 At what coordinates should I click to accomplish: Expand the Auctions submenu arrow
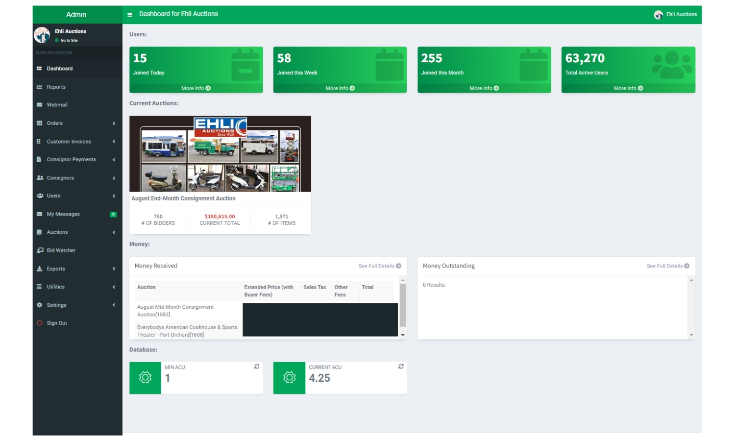coord(114,232)
